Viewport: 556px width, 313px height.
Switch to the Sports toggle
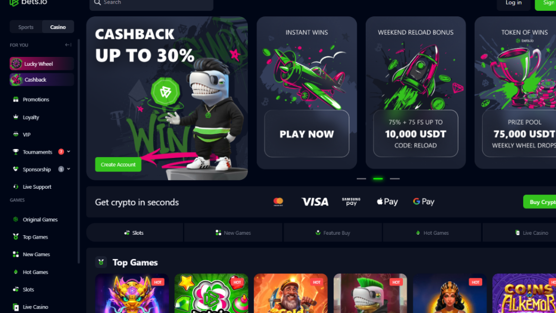point(26,27)
